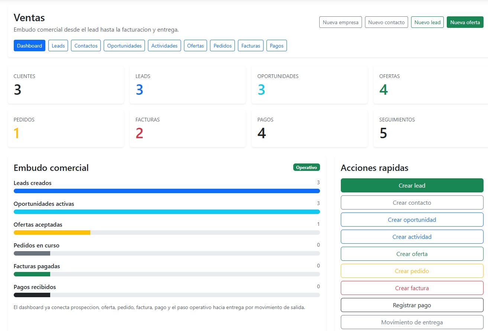
Task: Open the Facturas tab
Action: tap(251, 46)
